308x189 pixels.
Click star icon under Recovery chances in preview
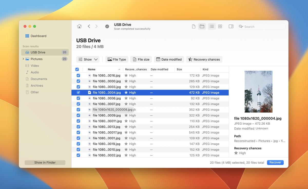[236, 153]
